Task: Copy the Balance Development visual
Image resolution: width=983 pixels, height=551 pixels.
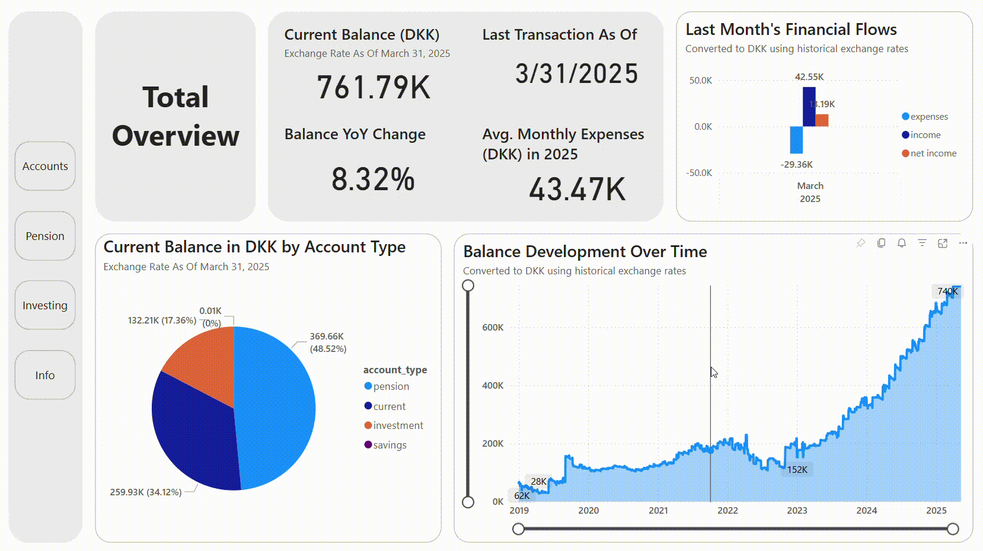Action: click(x=882, y=243)
